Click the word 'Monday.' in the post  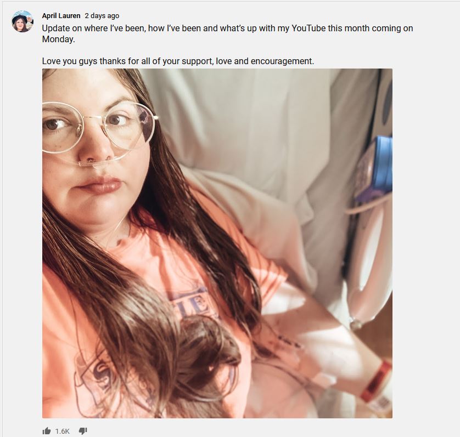(x=58, y=39)
